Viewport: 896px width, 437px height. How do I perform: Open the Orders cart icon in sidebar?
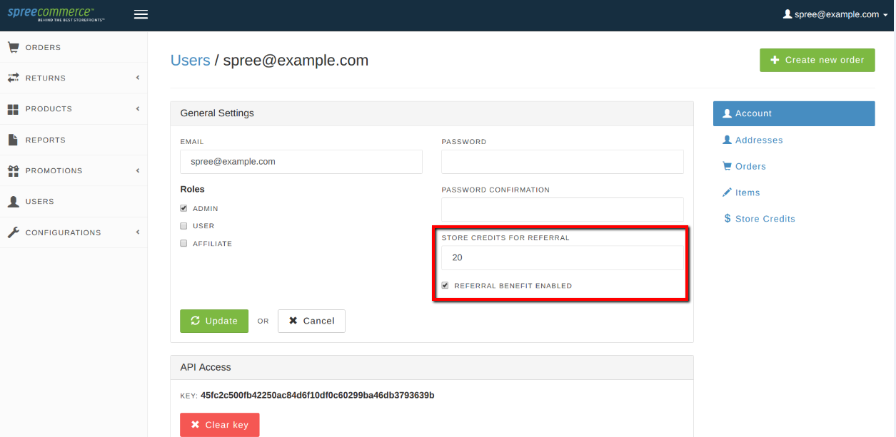coord(13,46)
